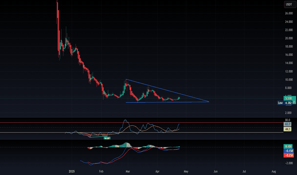Viewport: 297px width, 175px height.
Task: Click the Low 4.382 price label
Action: [285, 103]
